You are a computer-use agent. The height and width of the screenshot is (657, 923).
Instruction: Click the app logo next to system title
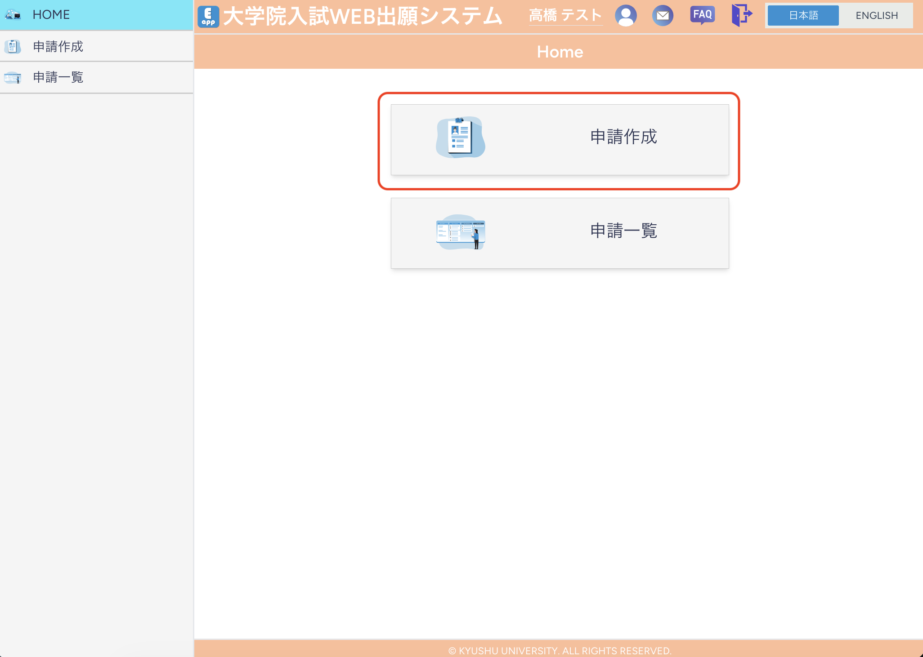click(x=208, y=17)
